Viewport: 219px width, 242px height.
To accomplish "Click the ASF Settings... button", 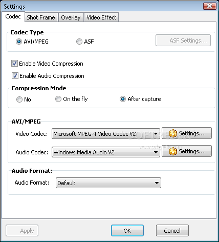I will [183, 41].
